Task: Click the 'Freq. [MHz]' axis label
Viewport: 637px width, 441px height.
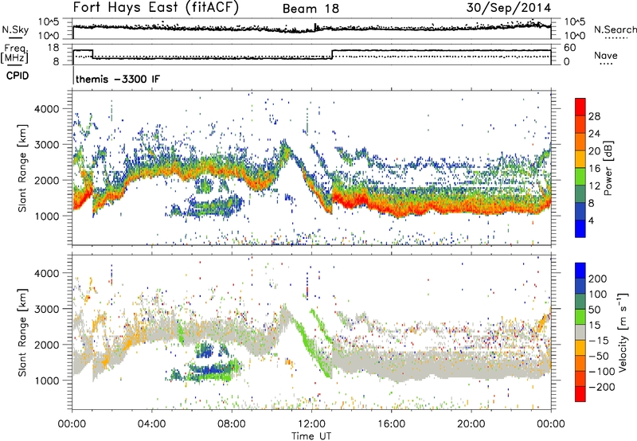Action: coord(14,54)
